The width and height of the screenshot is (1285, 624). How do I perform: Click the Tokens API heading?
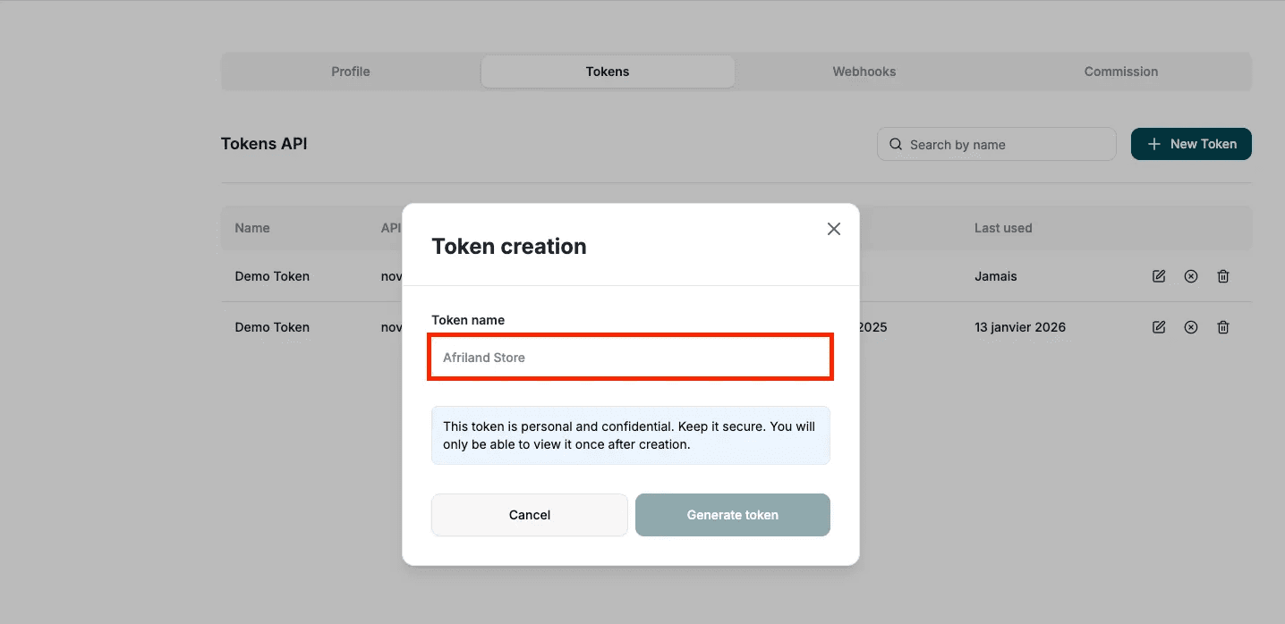(264, 143)
